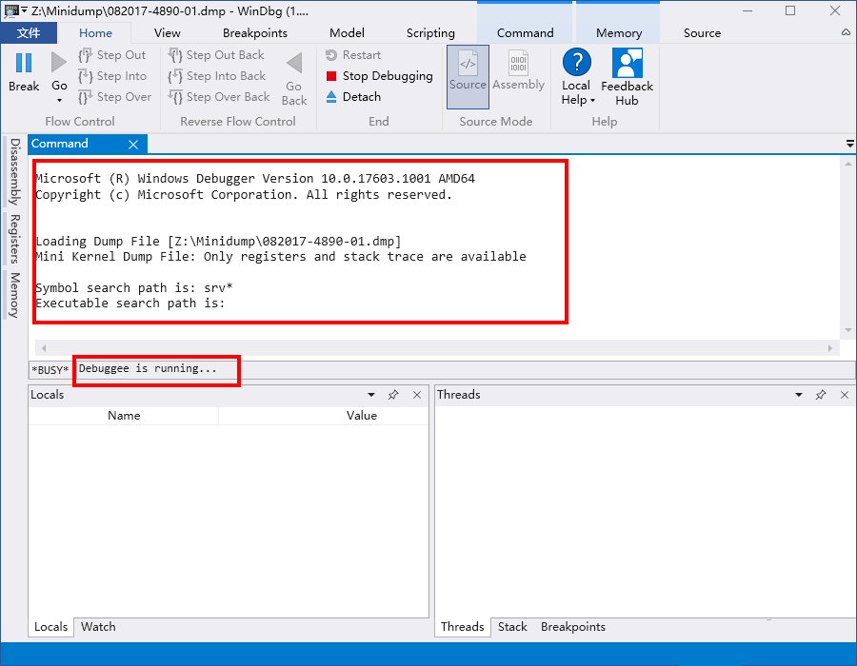Click the Go Back arrow icon
This screenshot has width=857, height=666.
tap(294, 64)
